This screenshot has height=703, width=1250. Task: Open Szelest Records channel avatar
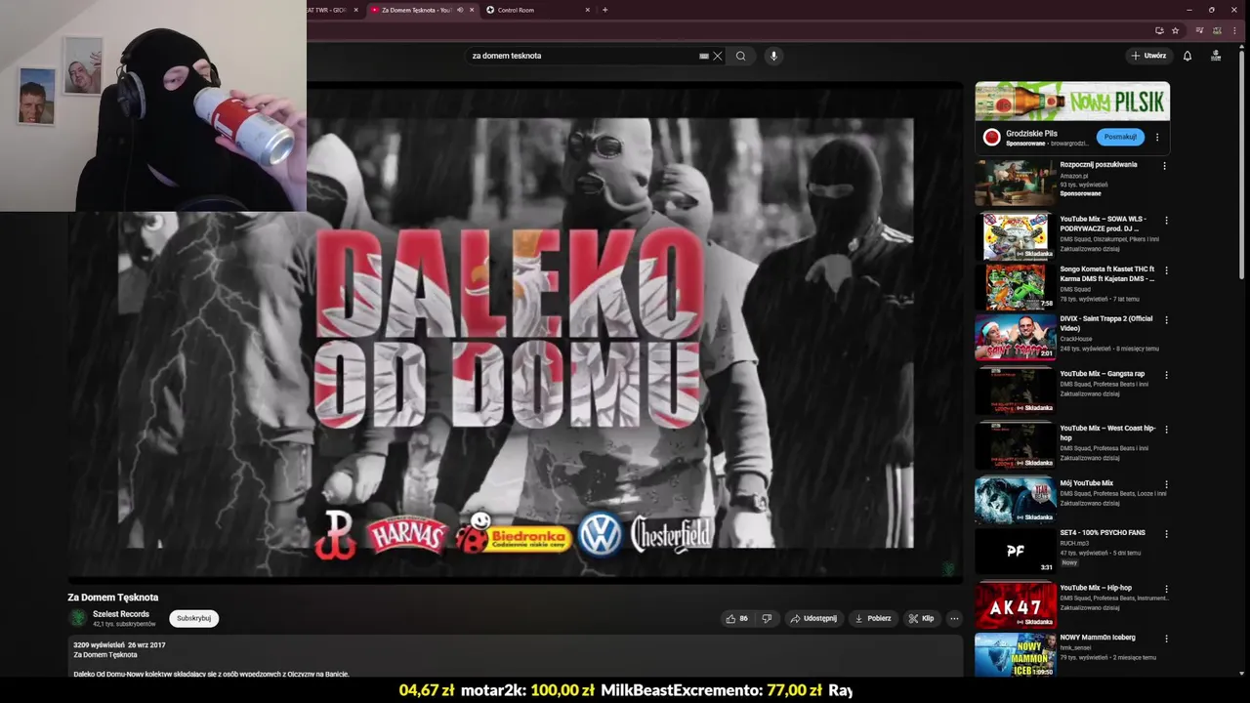pyautogui.click(x=78, y=617)
